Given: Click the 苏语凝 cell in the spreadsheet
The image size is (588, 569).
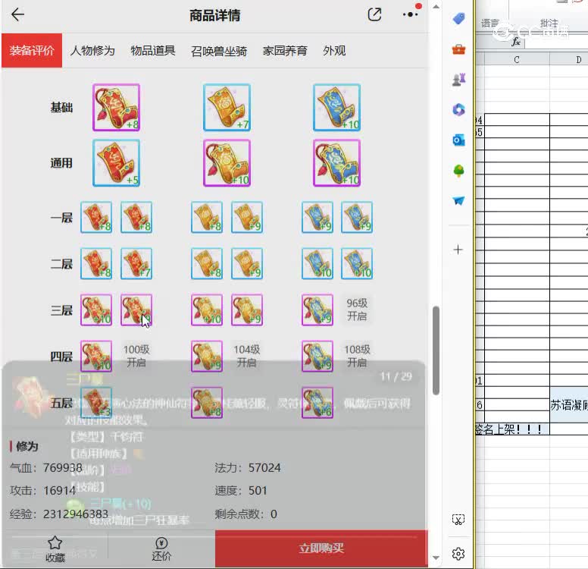Looking at the screenshot, I should click(x=569, y=405).
